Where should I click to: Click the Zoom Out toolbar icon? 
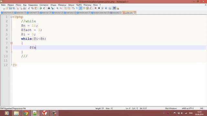(60, 8)
